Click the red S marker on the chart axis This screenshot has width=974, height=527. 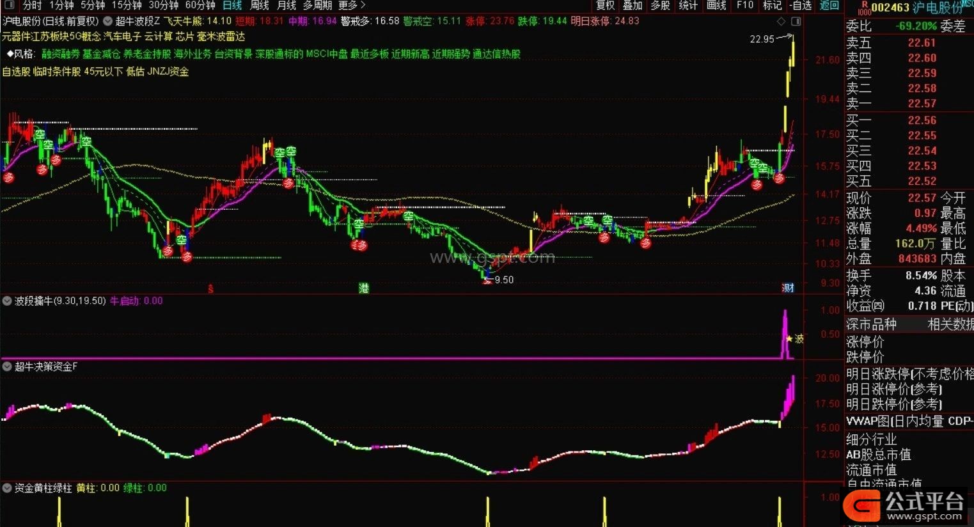tap(210, 289)
